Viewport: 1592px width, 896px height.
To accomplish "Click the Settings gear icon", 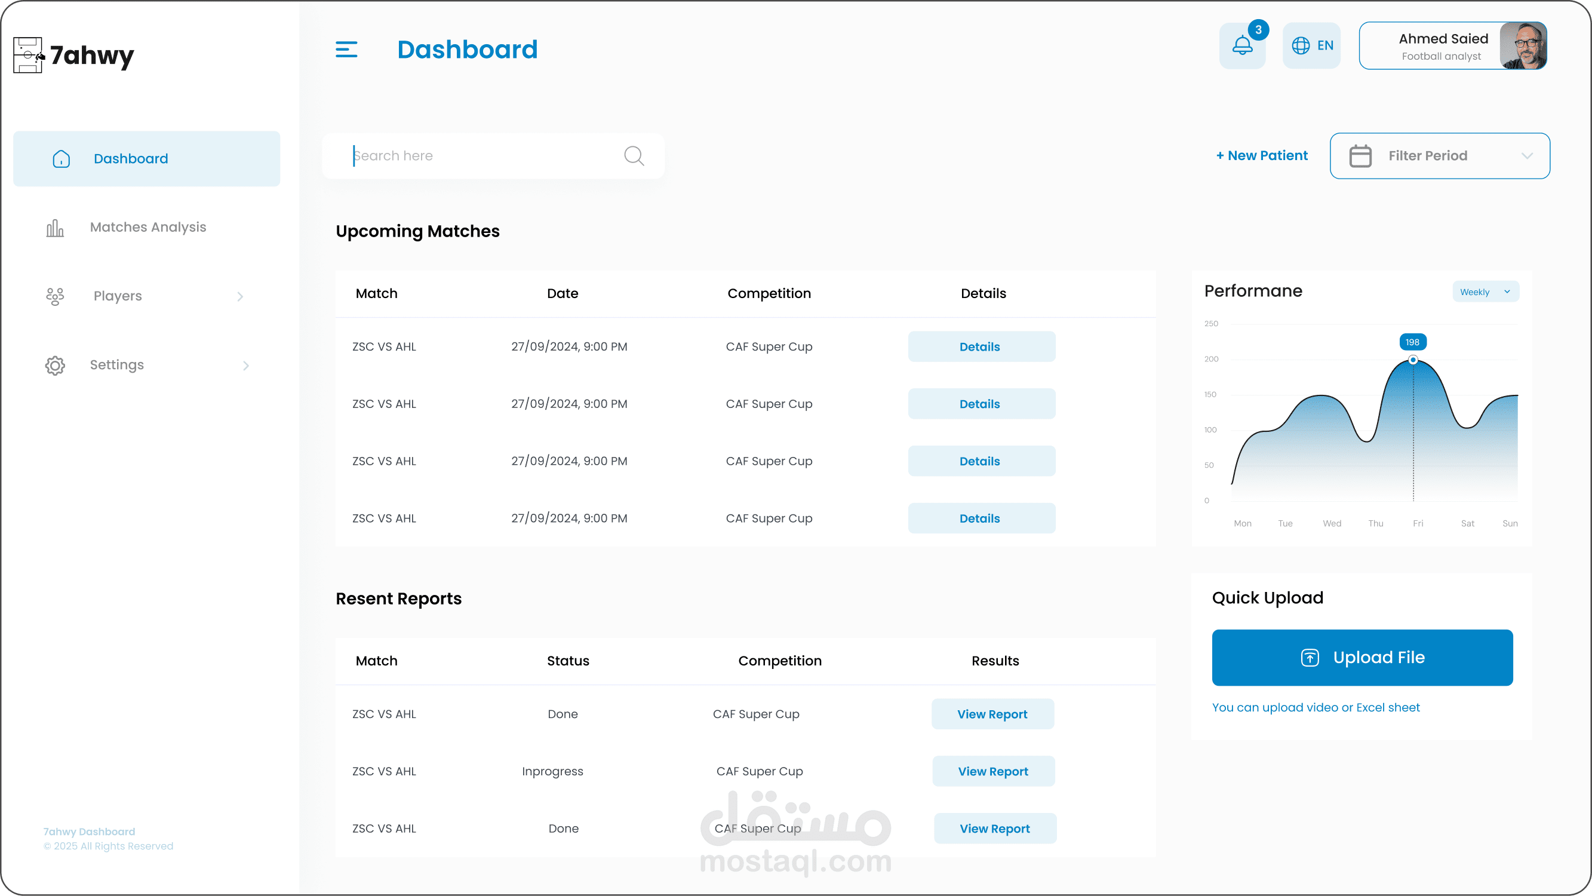I will click(x=55, y=366).
